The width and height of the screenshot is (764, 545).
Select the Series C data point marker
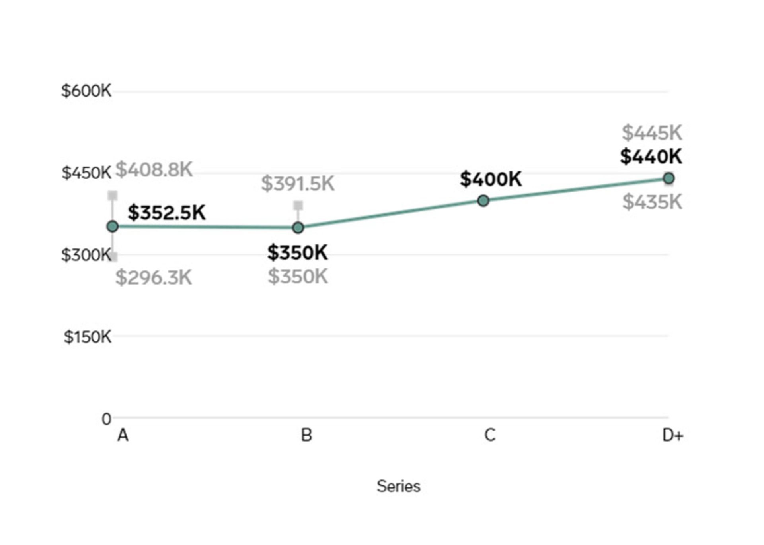(x=483, y=201)
